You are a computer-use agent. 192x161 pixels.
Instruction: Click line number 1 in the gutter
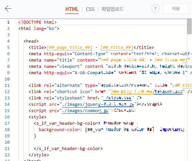pos(8,22)
